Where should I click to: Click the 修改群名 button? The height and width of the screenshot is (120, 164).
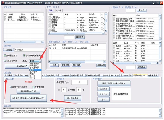[x=103, y=89]
